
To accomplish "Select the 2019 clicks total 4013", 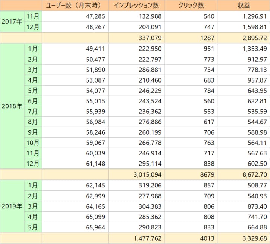I will click(x=207, y=238).
